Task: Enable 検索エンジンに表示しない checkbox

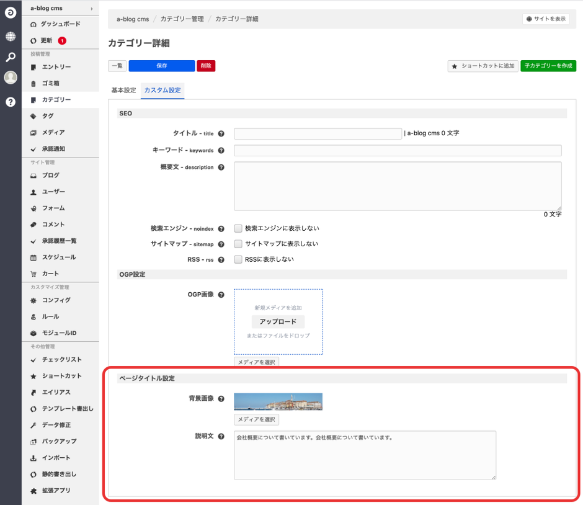Action: click(238, 228)
